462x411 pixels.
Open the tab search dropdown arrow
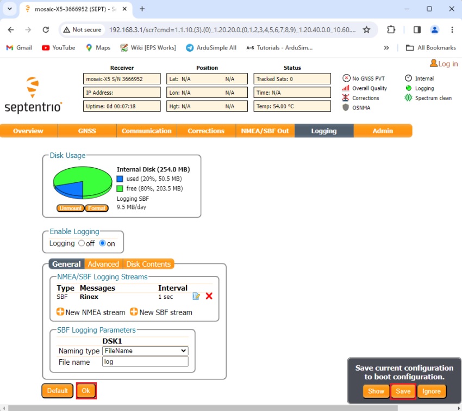(x=9, y=9)
